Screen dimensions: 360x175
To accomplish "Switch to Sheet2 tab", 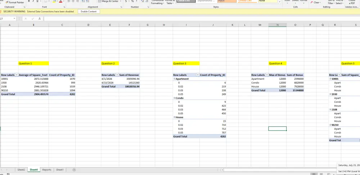I will tap(21, 170).
